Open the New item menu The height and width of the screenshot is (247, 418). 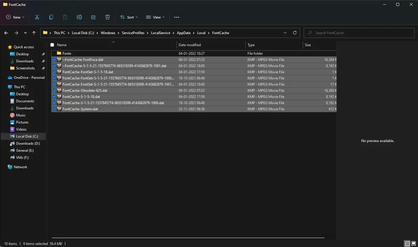[x=15, y=17]
